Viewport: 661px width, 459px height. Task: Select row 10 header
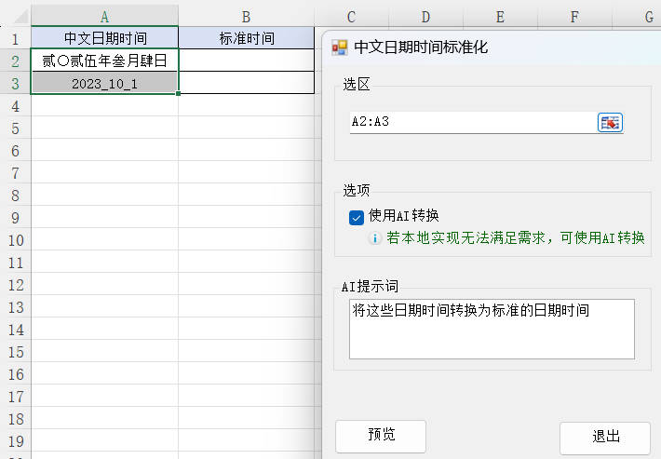[x=15, y=240]
